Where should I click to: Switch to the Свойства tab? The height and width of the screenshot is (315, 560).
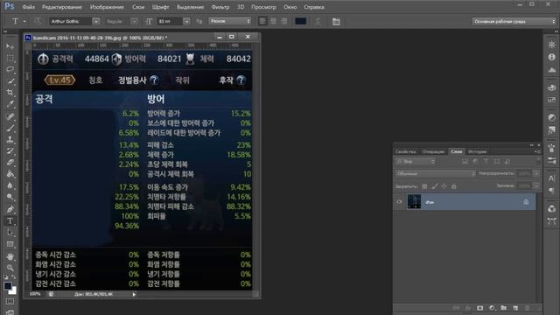[405, 151]
